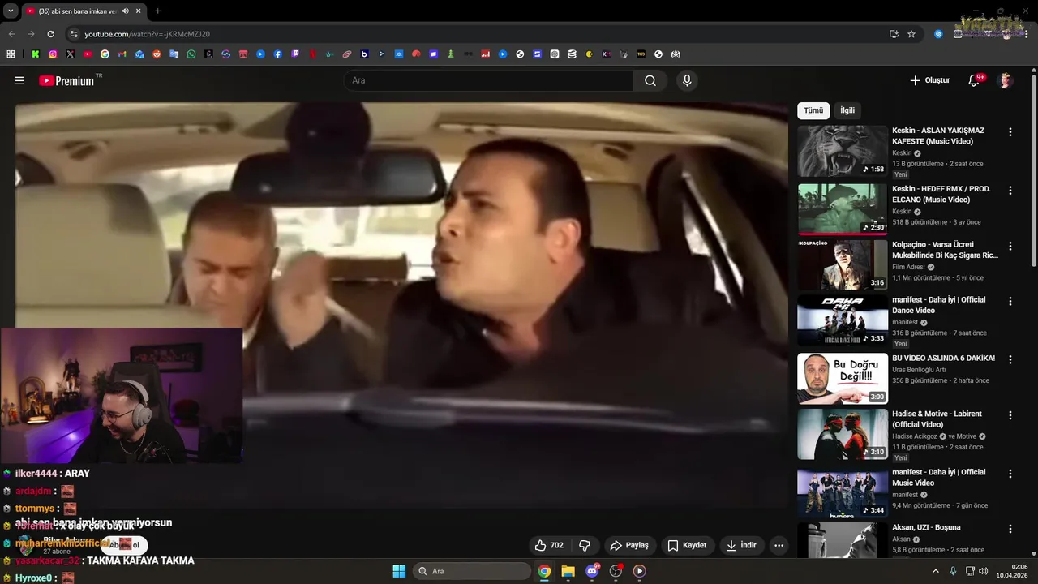Open the YouTube guide hamburger menu
Screen dimensions: 1038x584
[x=19, y=80]
